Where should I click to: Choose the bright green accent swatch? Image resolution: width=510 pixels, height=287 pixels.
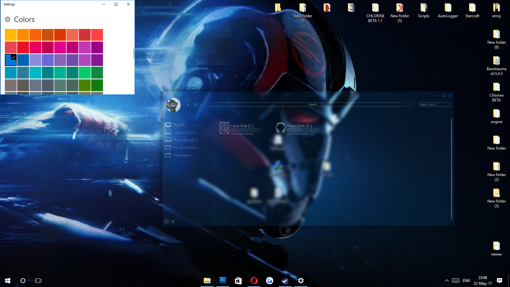coord(85,72)
